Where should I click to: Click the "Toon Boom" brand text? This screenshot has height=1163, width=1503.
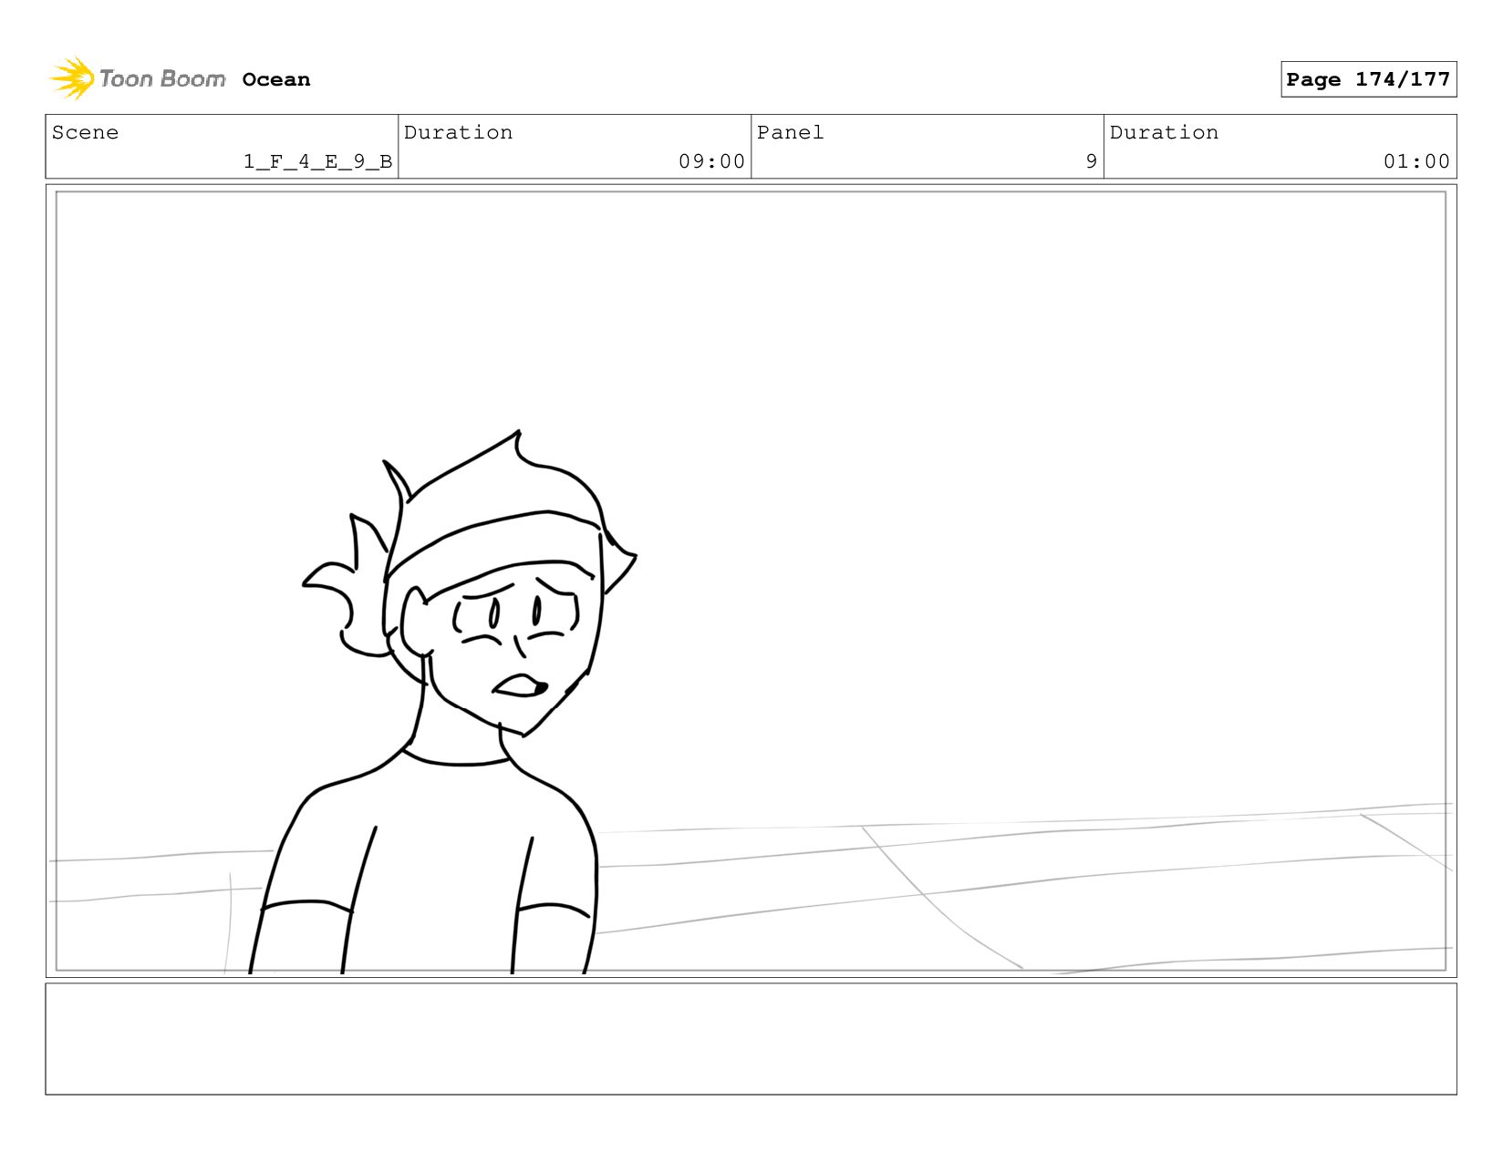pos(162,79)
